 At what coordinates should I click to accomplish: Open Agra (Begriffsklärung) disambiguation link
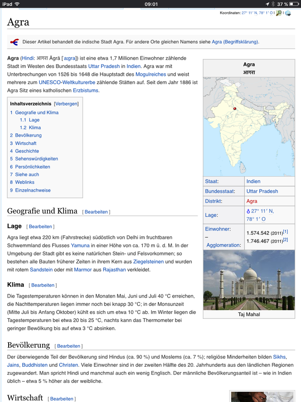(235, 42)
